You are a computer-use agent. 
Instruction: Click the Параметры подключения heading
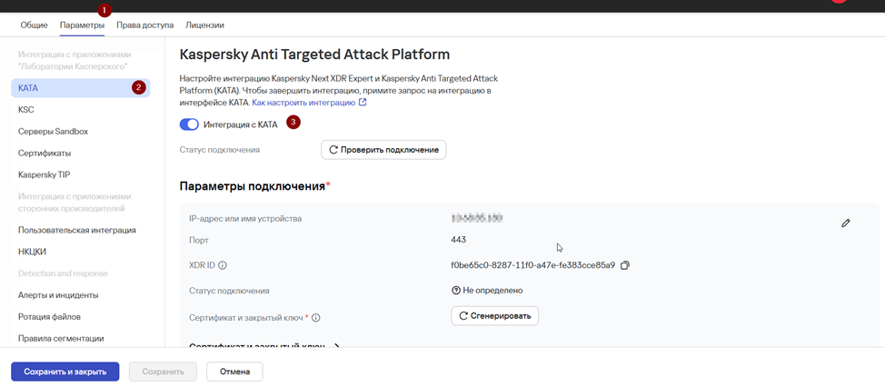(253, 186)
